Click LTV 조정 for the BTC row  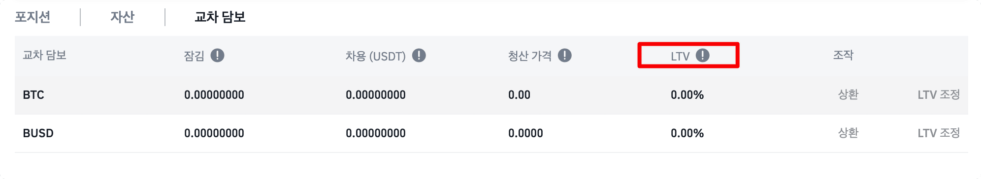[x=939, y=94]
